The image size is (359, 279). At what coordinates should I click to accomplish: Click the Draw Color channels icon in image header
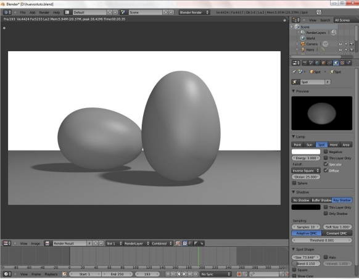click(184, 243)
